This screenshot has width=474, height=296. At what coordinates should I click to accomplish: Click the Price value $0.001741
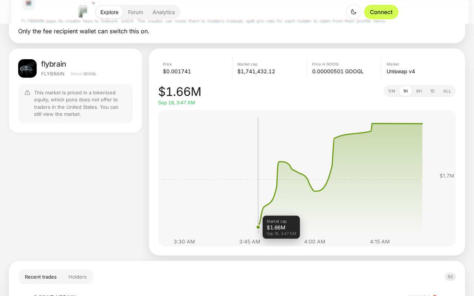coord(177,71)
